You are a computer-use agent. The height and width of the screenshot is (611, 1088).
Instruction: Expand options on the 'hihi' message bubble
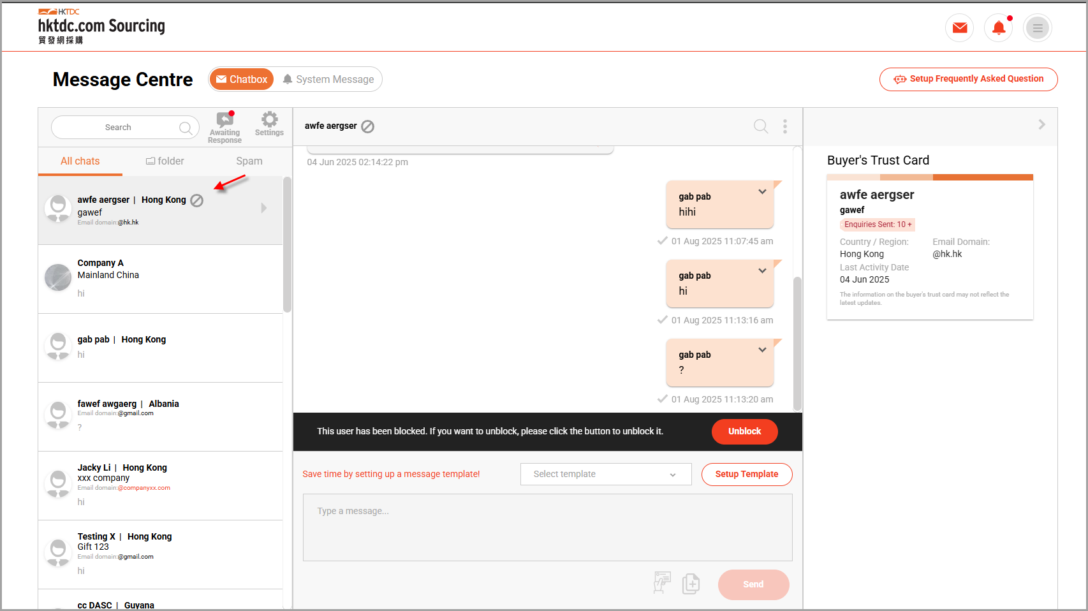(762, 192)
